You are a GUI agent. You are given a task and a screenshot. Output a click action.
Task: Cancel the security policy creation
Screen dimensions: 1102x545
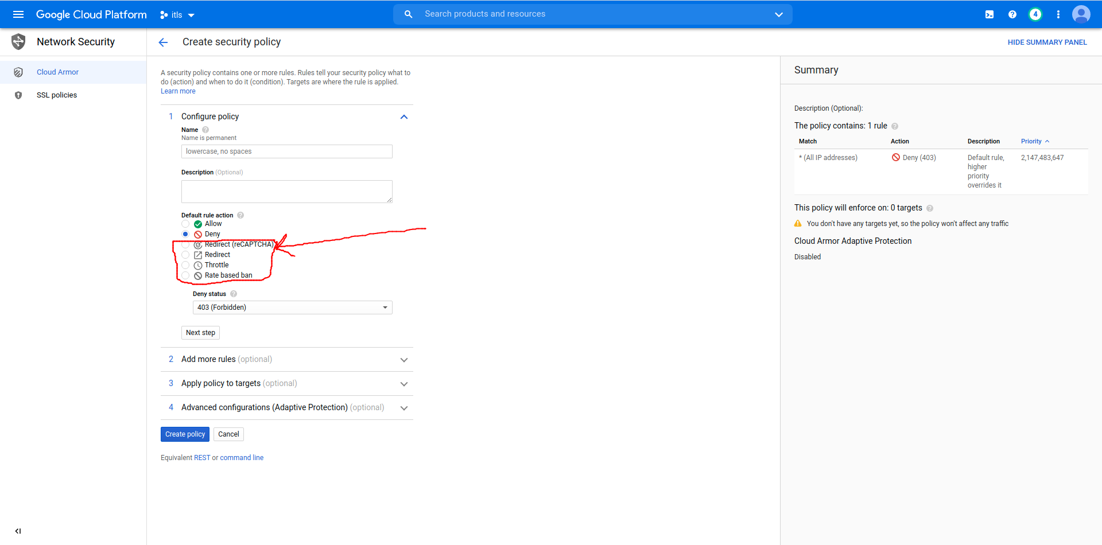click(228, 434)
